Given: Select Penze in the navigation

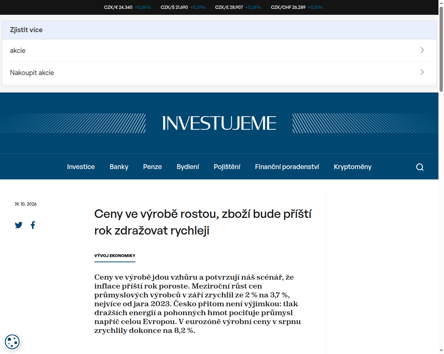Looking at the screenshot, I should coord(152,167).
